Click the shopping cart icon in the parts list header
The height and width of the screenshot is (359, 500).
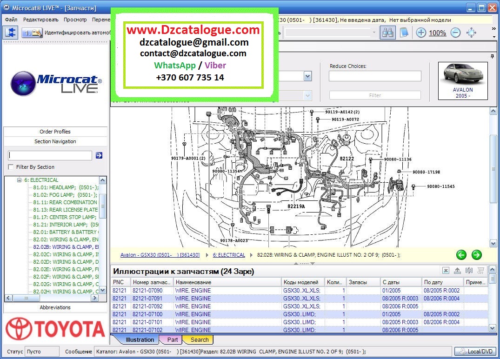tap(480, 271)
